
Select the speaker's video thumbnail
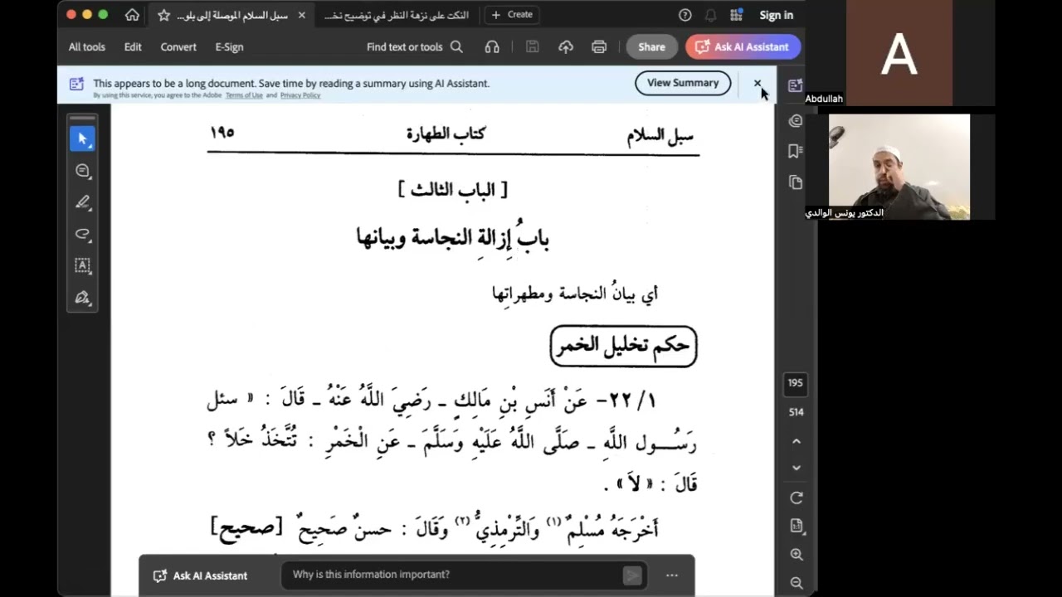(x=899, y=167)
